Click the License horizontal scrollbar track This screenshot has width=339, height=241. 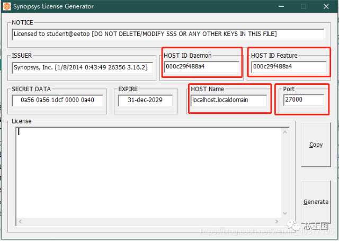click(x=148, y=221)
